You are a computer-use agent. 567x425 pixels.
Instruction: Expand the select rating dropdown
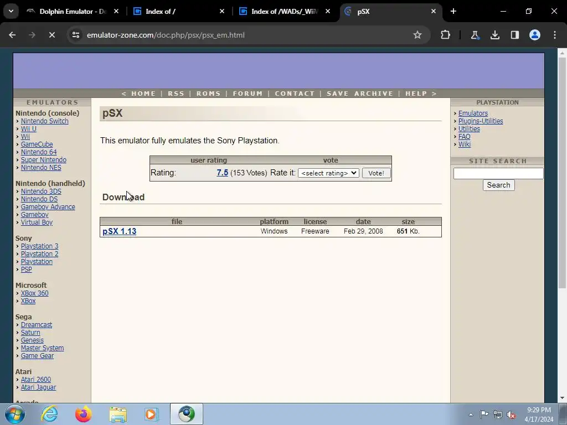click(x=328, y=173)
